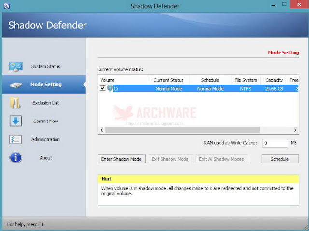Screen dimensions: 309x231
Task: Select the C: volume name
Action: tap(116, 89)
